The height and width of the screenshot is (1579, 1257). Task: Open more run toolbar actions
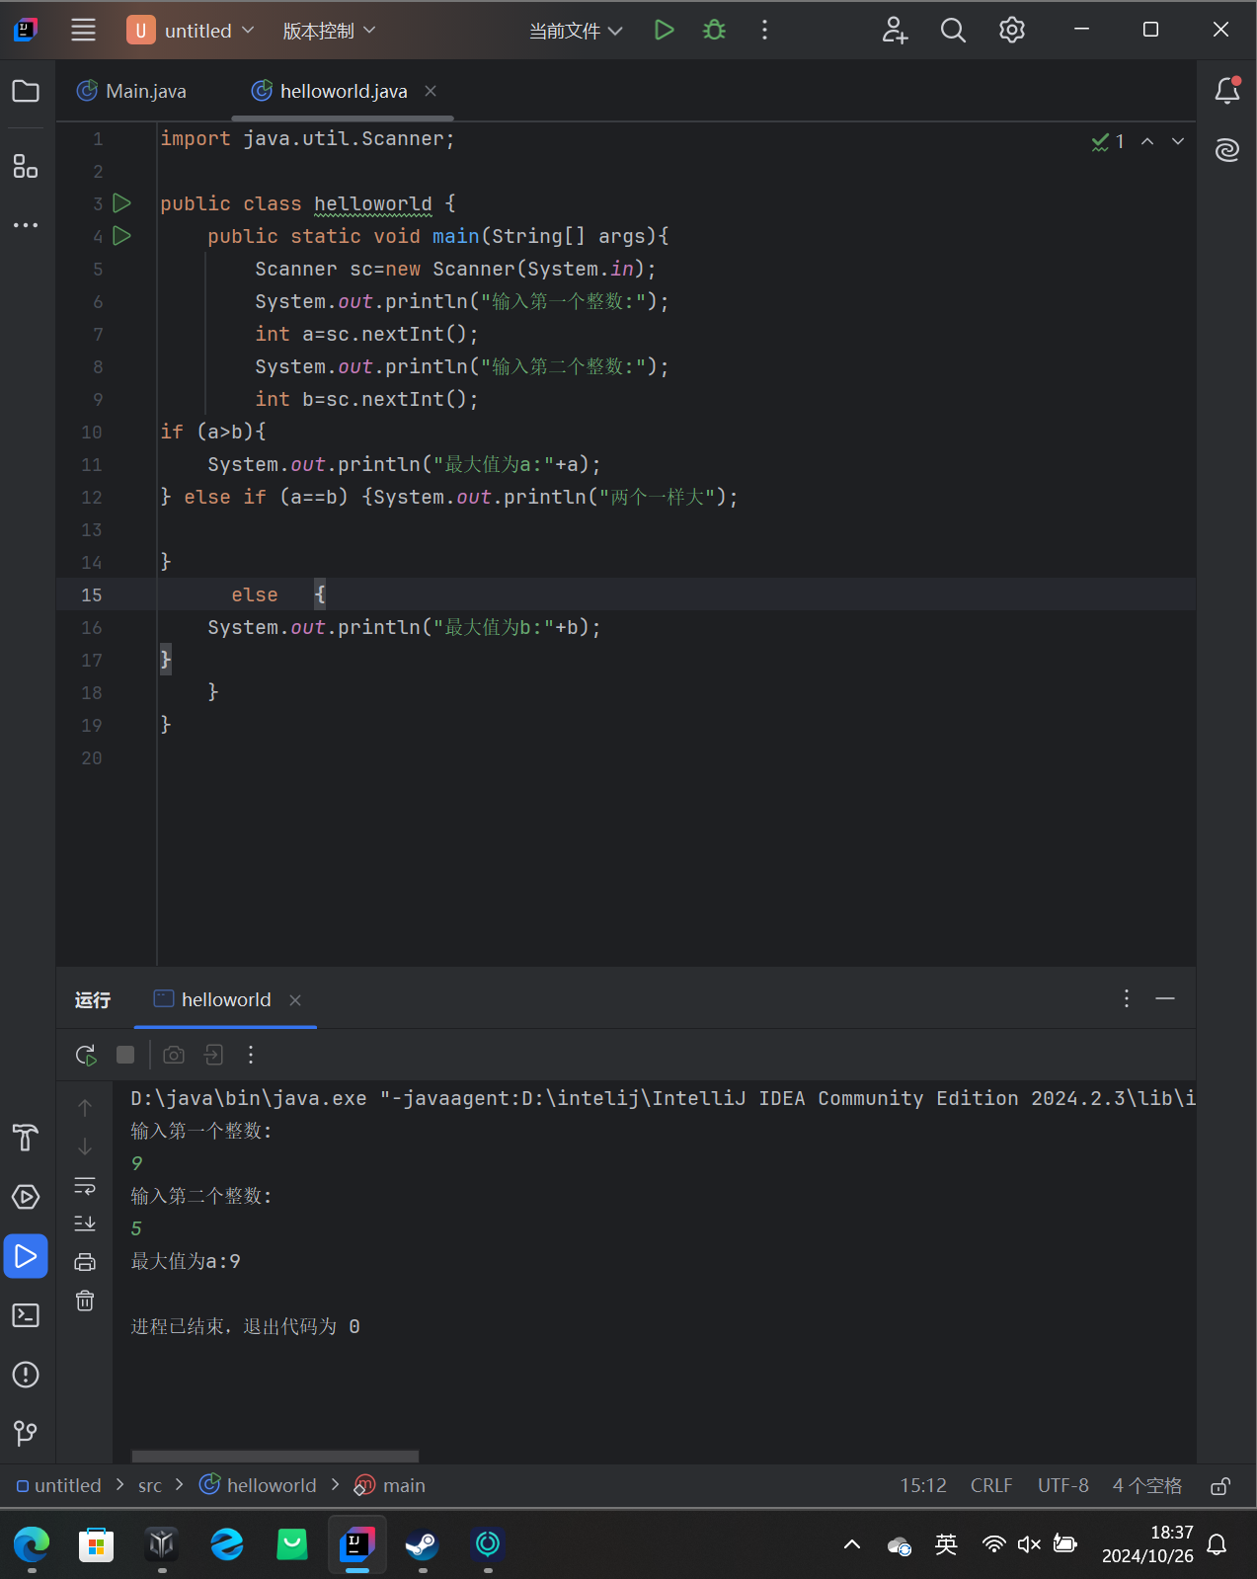pos(251,1055)
